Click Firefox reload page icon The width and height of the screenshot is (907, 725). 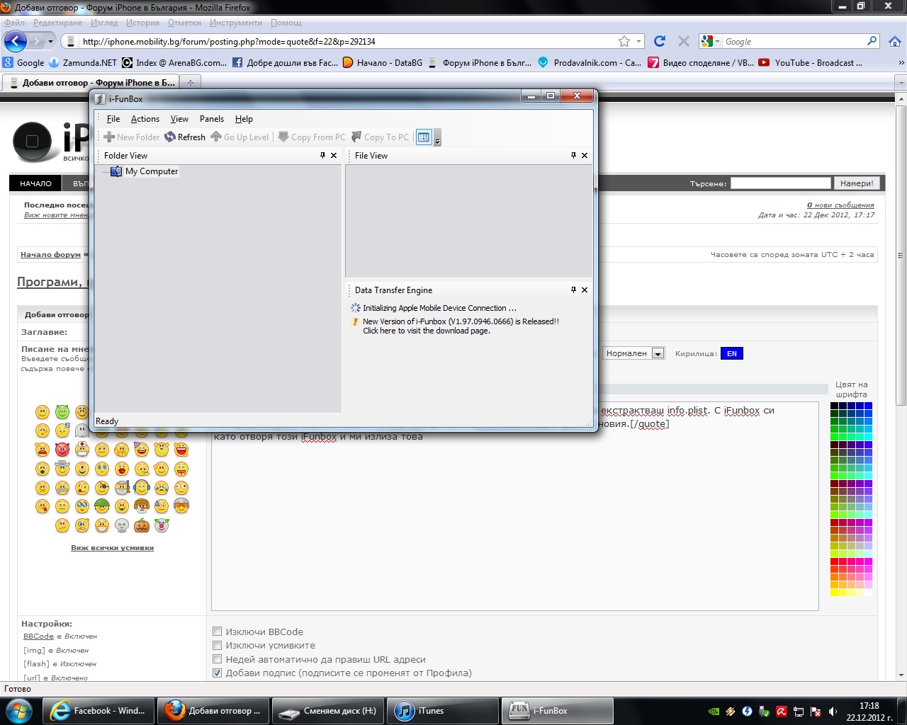(660, 41)
